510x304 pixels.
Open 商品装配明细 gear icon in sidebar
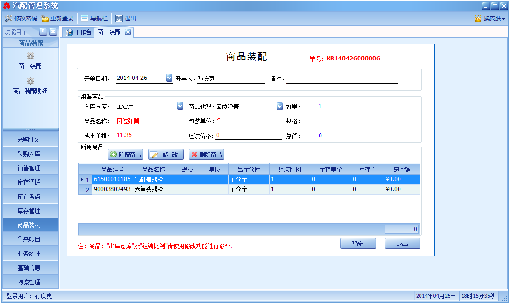coord(30,81)
